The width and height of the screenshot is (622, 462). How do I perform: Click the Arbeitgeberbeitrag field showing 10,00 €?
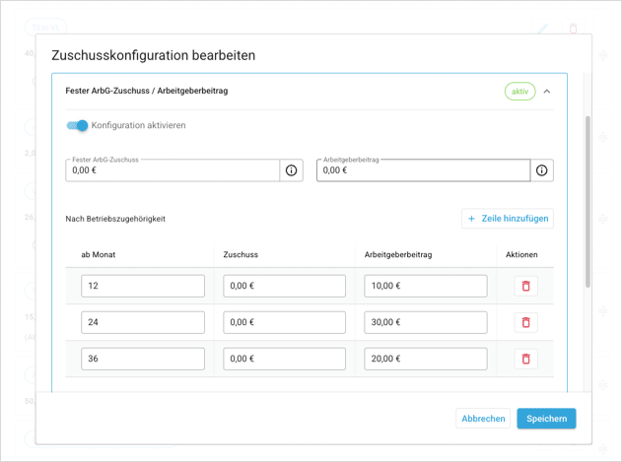coord(425,286)
